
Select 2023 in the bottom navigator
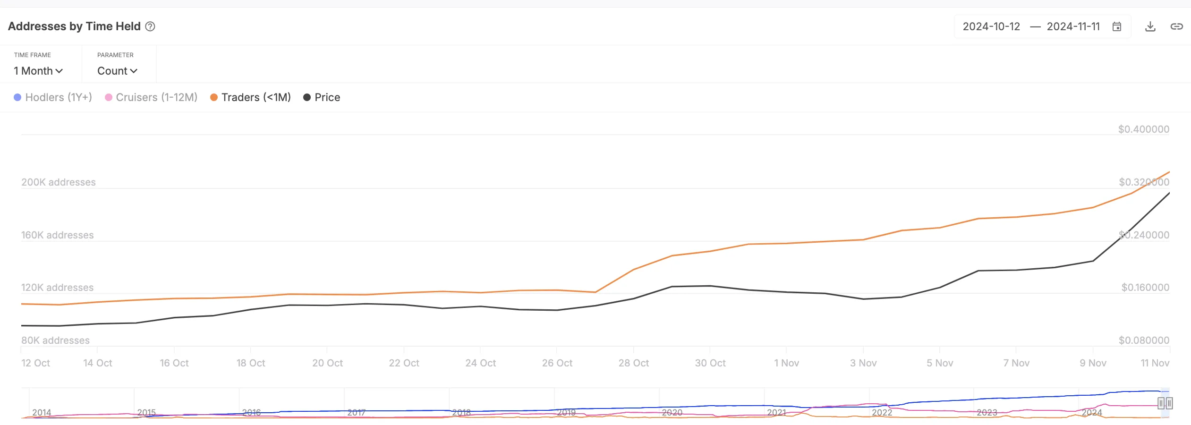click(987, 412)
